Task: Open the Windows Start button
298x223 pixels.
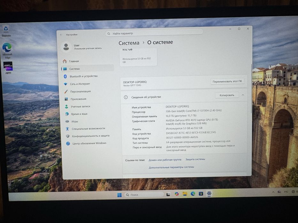Action: [119, 195]
